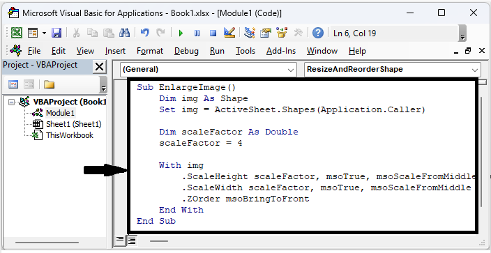Click the code window horizontal scrollbar

[159, 241]
